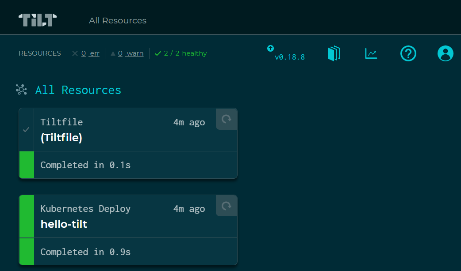Trigger update for hello-tilt resource
The width and height of the screenshot is (461, 271).
pos(227,206)
